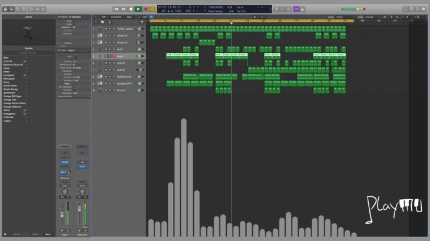This screenshot has width=430, height=241.
Task: Click the red Record button
Action: (145, 9)
